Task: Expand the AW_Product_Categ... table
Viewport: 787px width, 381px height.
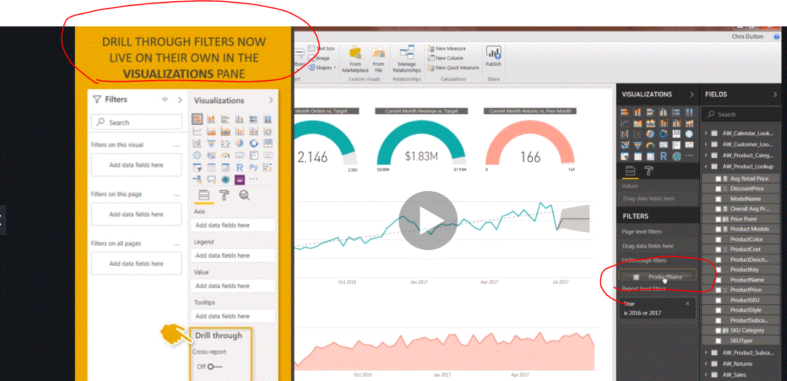Action: [x=706, y=155]
